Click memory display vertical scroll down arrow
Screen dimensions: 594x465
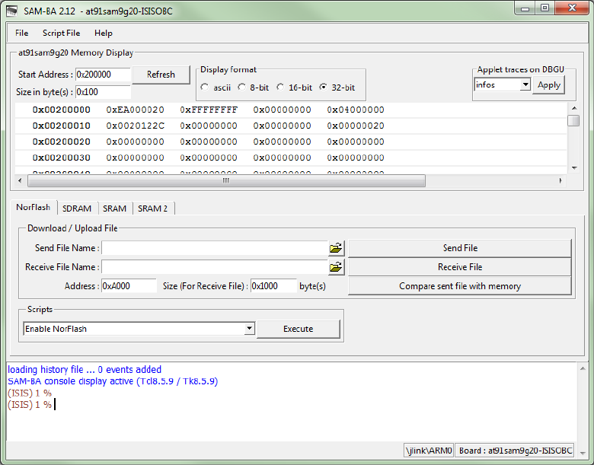(x=574, y=167)
